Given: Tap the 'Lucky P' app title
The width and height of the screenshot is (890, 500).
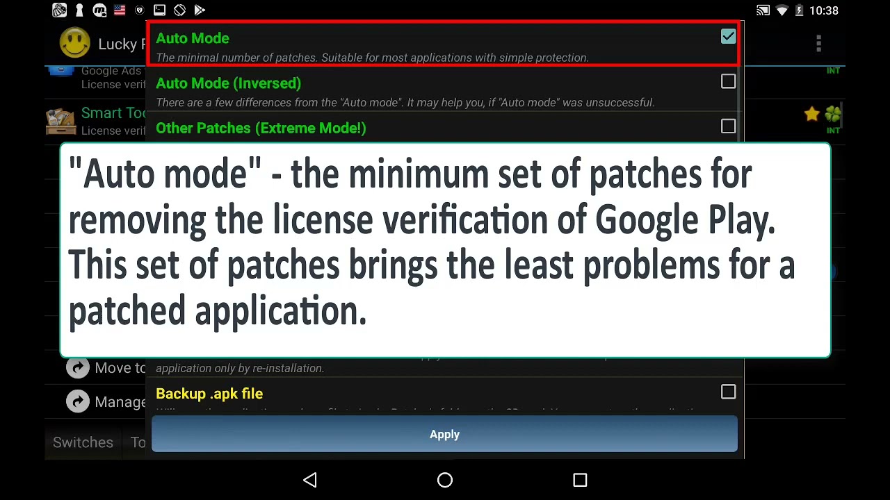Looking at the screenshot, I should (122, 44).
